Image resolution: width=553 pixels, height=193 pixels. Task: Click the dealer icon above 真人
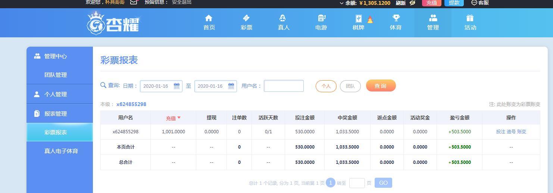pos(282,18)
